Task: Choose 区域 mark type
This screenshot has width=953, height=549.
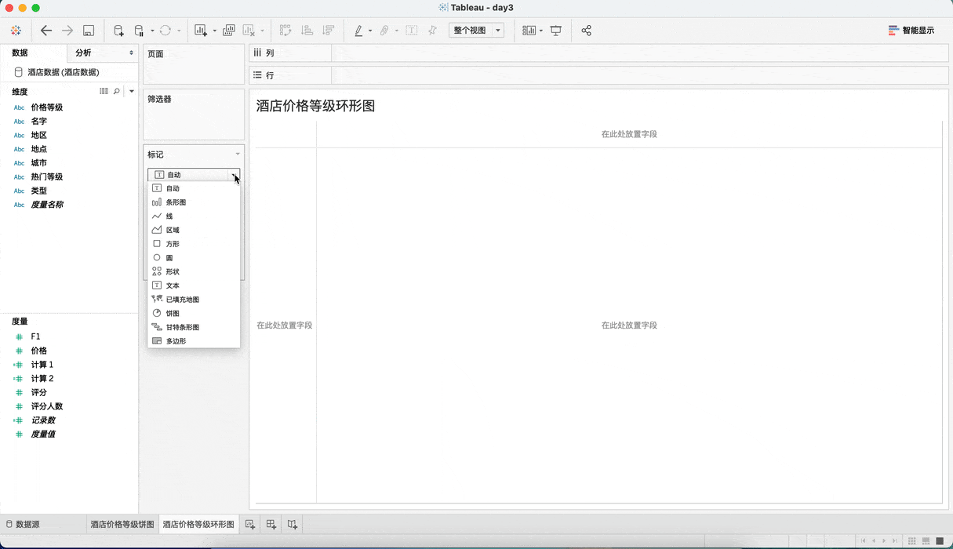Action: pos(194,230)
